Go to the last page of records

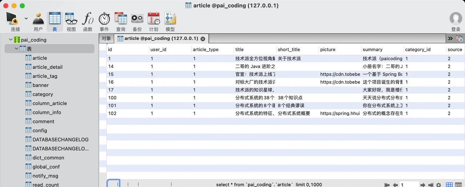coord(431,185)
